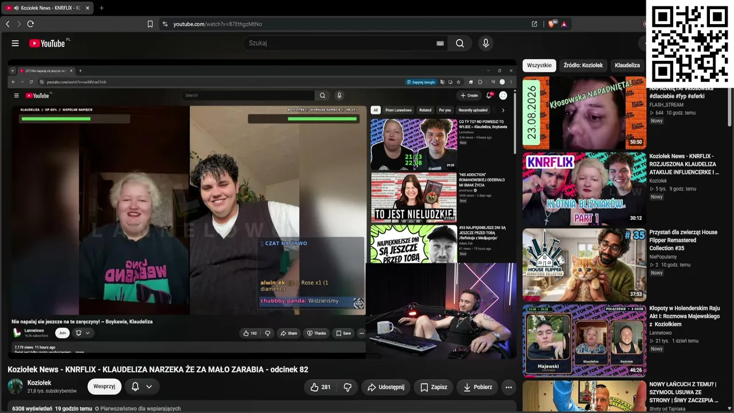The image size is (734, 413).
Task: Select the Wszystkie filter chip
Action: [x=539, y=65]
